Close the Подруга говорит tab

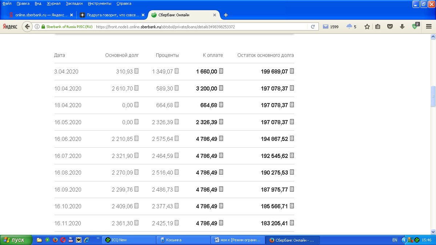[x=143, y=15]
